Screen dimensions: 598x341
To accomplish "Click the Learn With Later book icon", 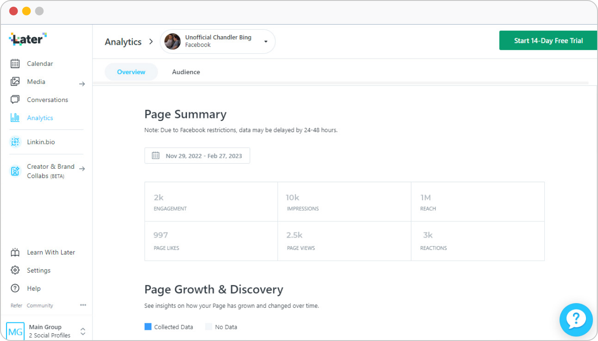I will (x=15, y=252).
